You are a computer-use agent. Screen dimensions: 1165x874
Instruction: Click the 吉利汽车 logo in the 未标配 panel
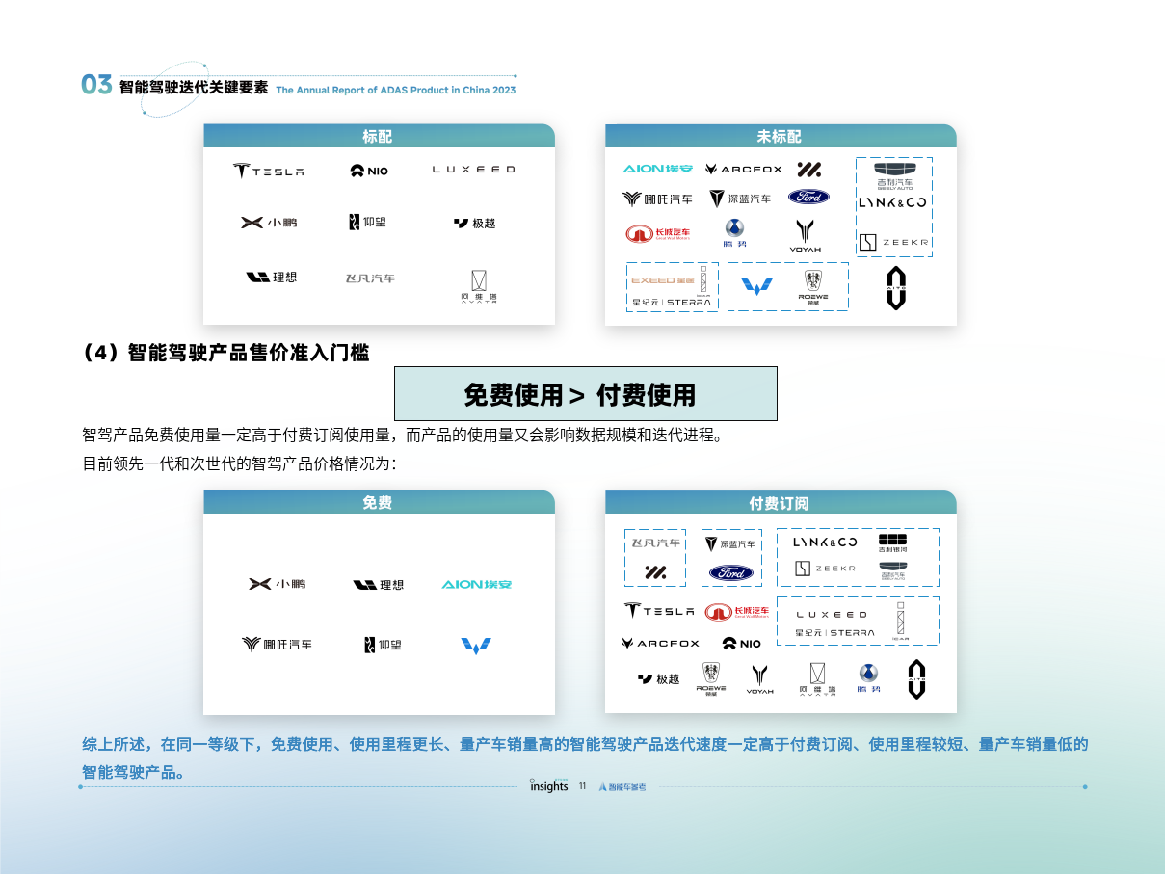[x=894, y=176]
